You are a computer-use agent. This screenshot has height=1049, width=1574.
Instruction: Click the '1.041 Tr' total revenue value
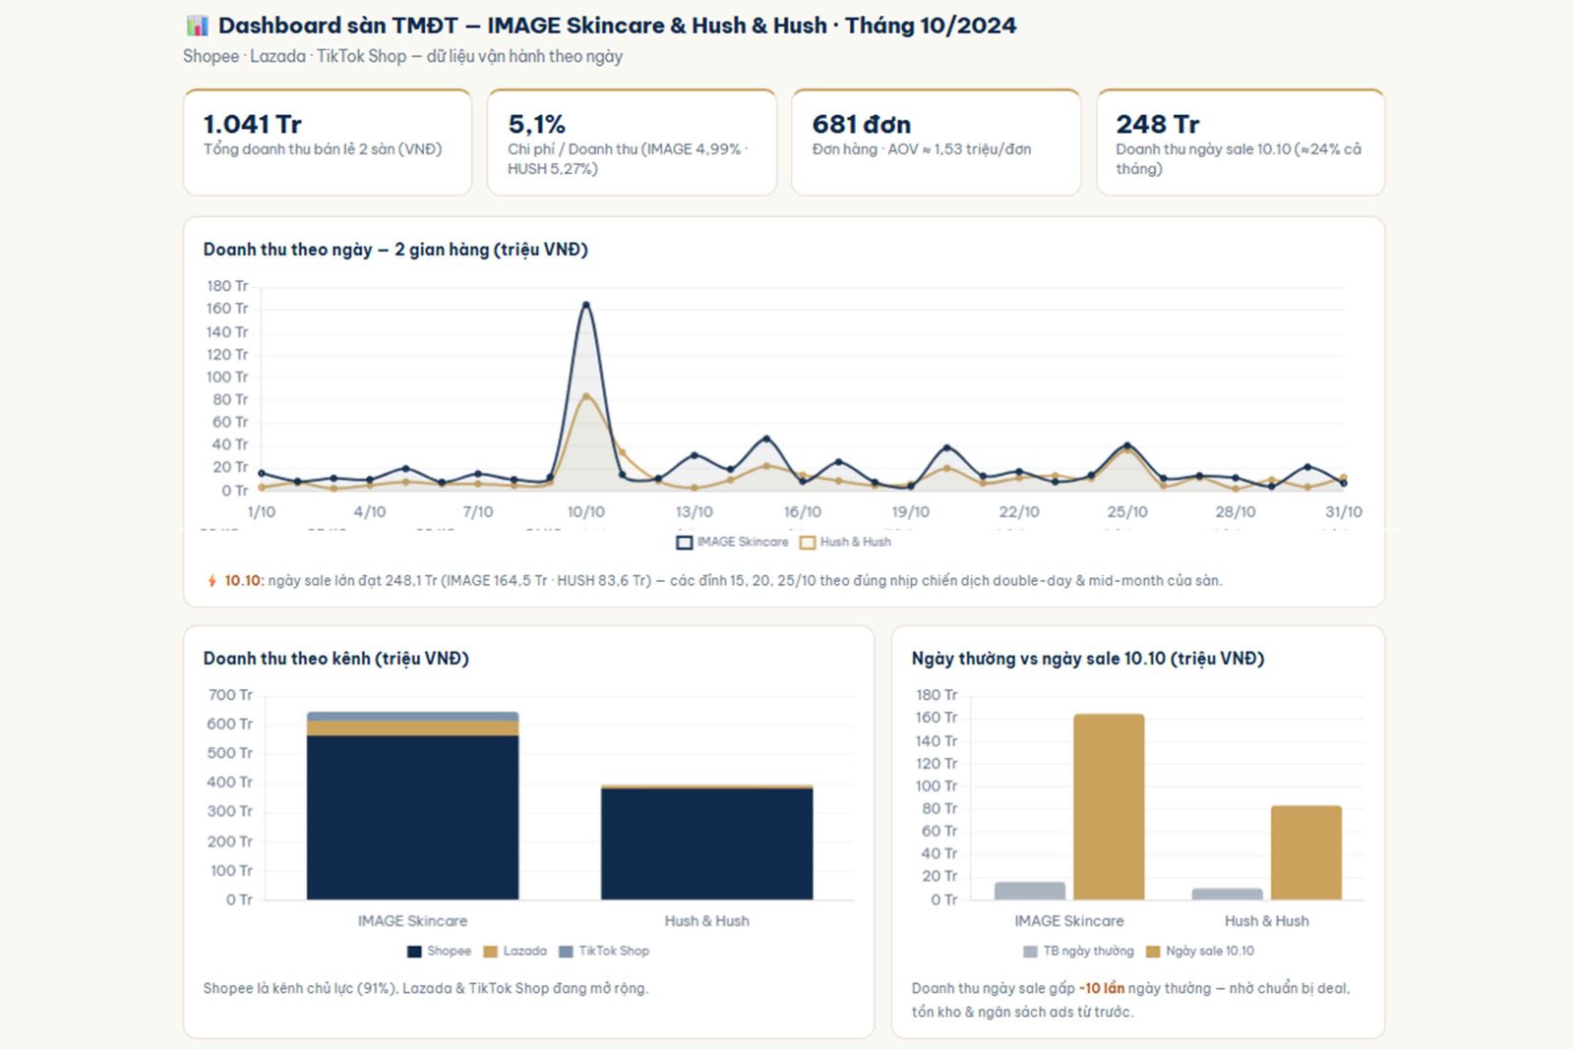(x=253, y=124)
